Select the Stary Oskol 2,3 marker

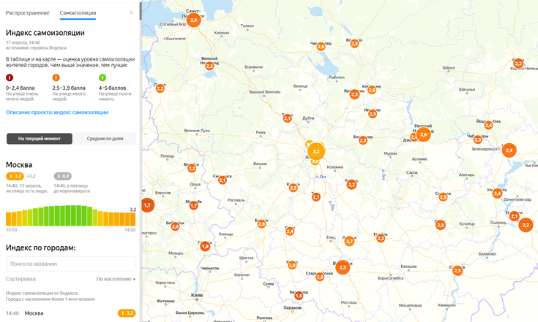click(x=320, y=277)
